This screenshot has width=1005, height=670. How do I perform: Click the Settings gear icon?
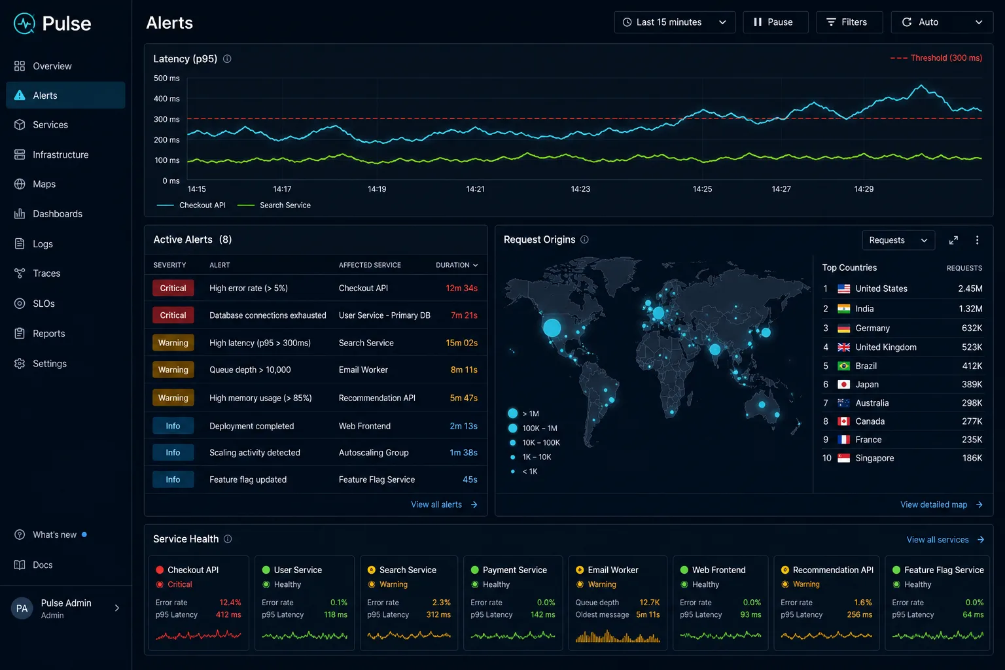(x=20, y=364)
